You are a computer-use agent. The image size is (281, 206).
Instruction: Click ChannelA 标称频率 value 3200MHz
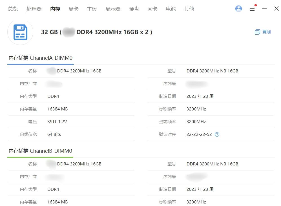196,109
